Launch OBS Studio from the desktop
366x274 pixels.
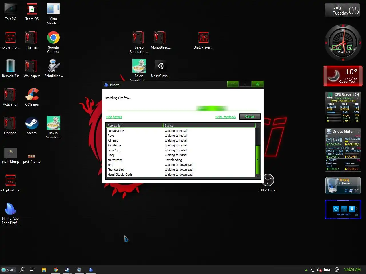pyautogui.click(x=268, y=183)
